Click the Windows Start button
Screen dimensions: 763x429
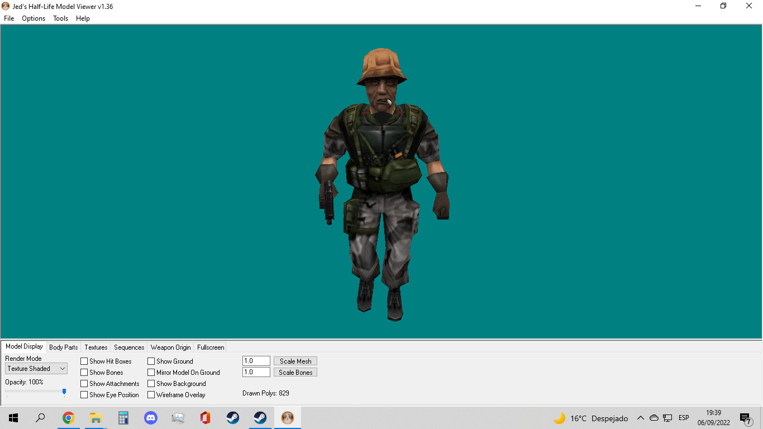click(13, 417)
